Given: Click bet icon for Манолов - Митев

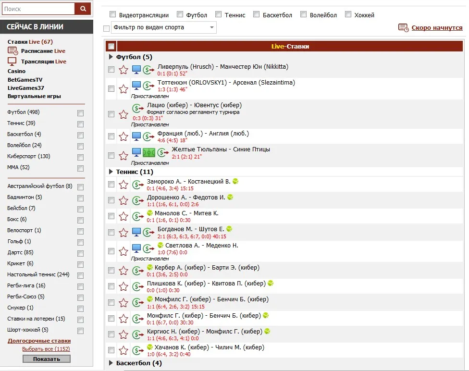Looking at the screenshot, I should (x=138, y=216).
